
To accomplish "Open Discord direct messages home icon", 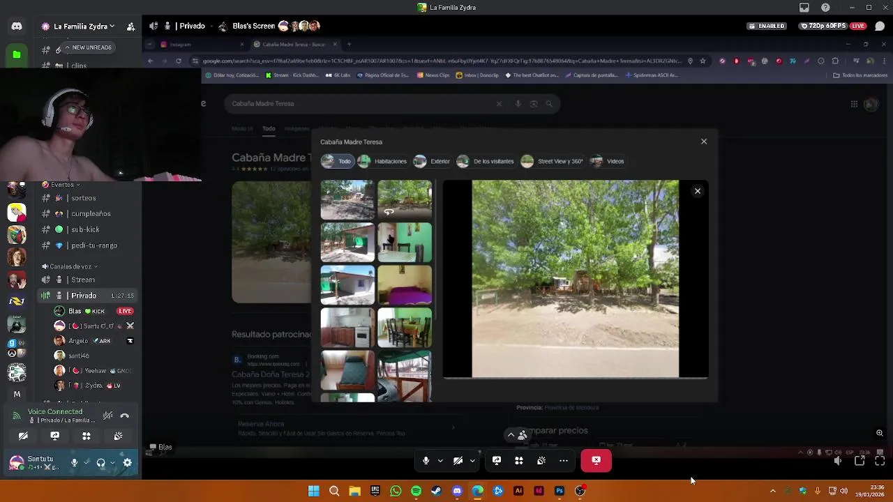I will pos(17,26).
